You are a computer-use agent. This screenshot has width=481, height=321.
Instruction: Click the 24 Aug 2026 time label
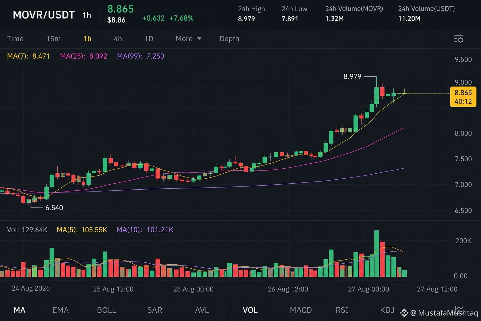click(x=31, y=288)
